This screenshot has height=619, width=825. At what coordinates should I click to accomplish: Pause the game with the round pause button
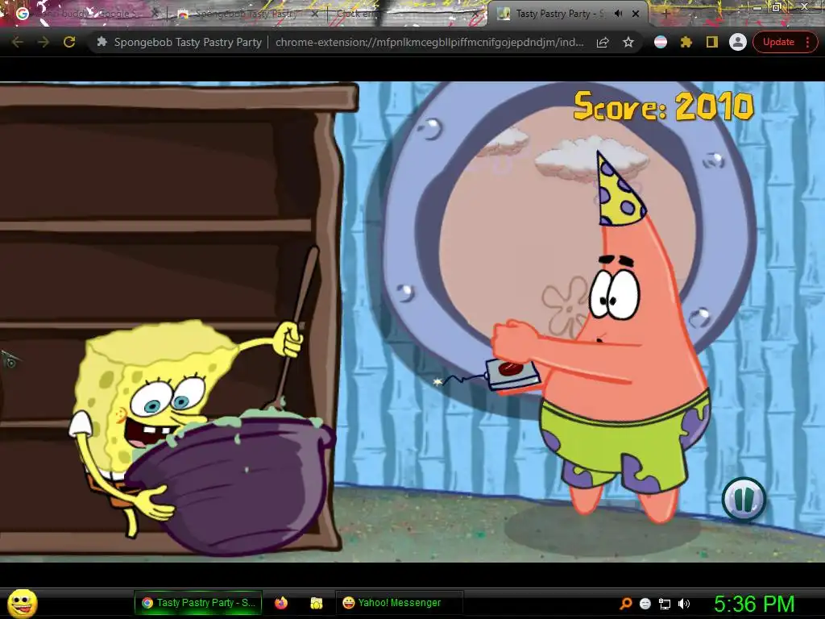tap(744, 499)
